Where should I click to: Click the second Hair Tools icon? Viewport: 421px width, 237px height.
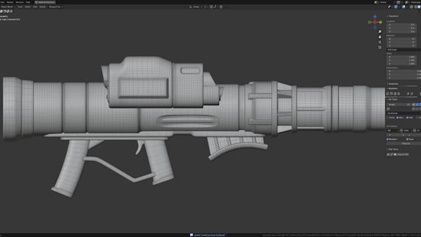(x=391, y=154)
